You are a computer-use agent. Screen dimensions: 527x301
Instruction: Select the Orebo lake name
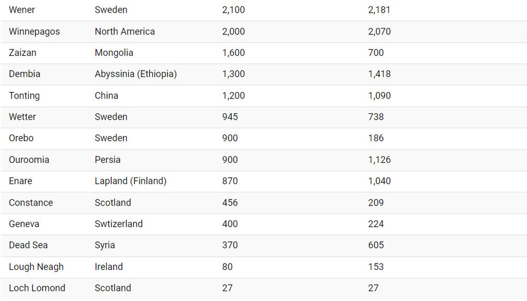pos(21,138)
